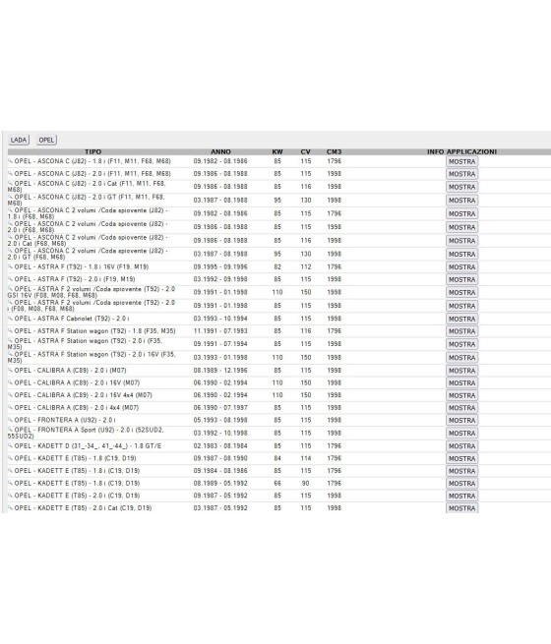Click the KW column header

[x=277, y=151]
